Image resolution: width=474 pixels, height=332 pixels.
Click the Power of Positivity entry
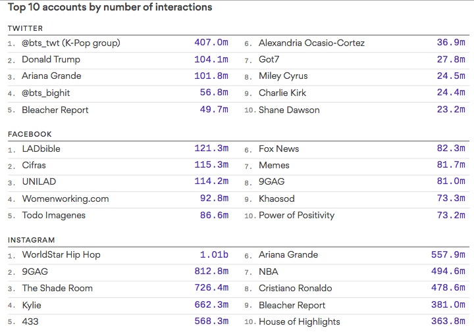point(296,215)
